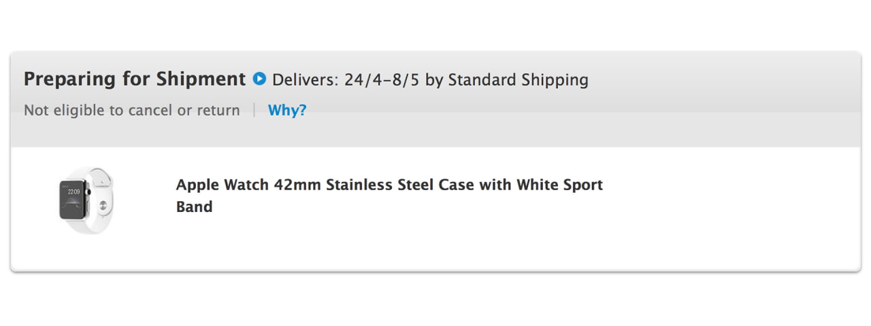The width and height of the screenshot is (871, 326).
Task: Select the Apple Watch product thumbnail
Action: pos(86,202)
